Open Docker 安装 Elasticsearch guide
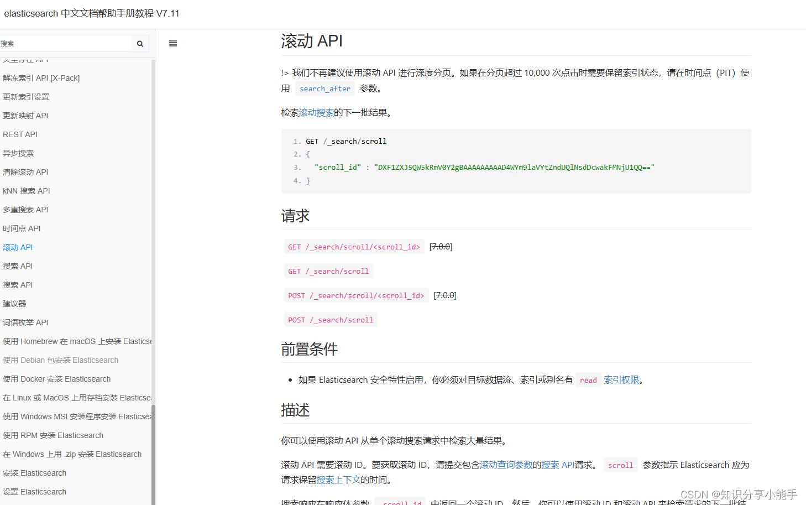Viewport: 806px width, 505px height. [x=57, y=379]
